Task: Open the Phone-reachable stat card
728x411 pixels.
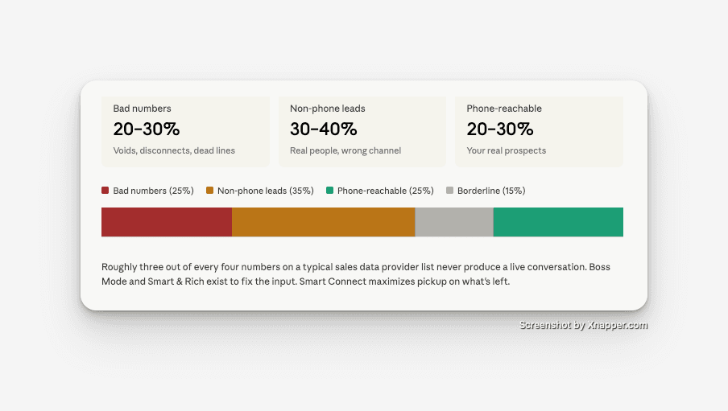Action: coord(539,132)
